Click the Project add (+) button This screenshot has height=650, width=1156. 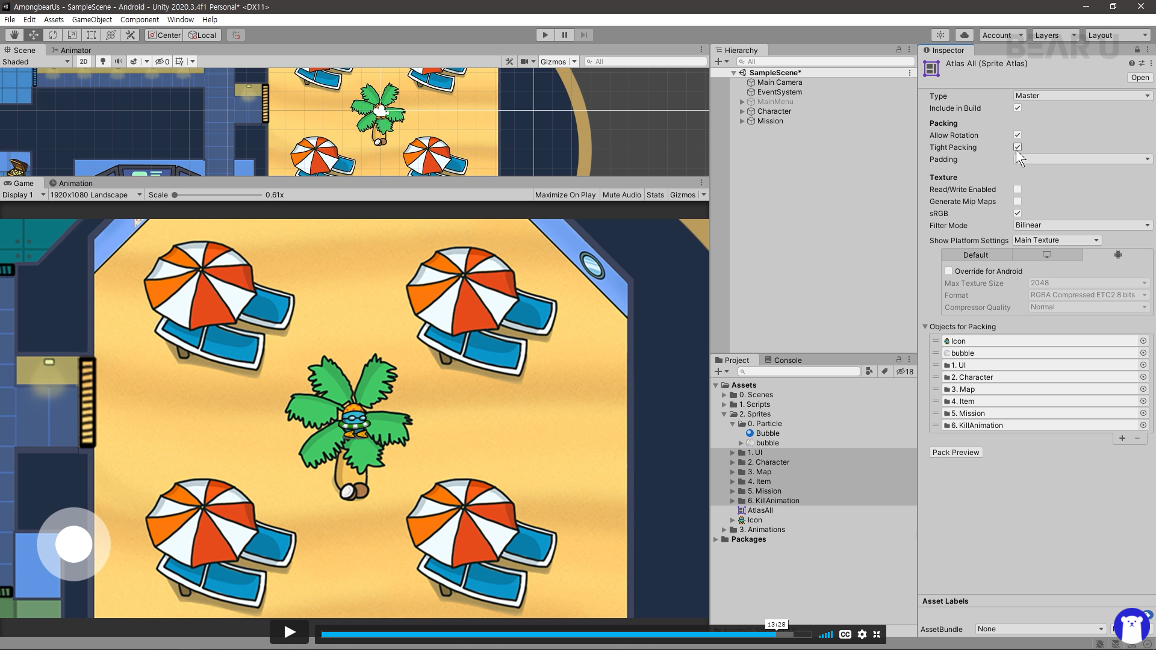pyautogui.click(x=718, y=371)
